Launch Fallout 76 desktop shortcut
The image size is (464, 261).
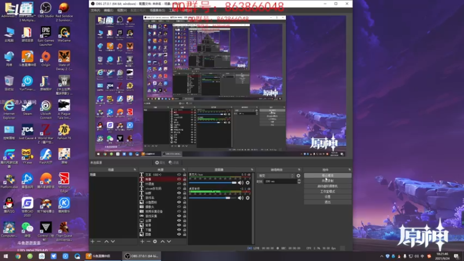pos(64,132)
